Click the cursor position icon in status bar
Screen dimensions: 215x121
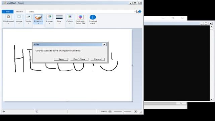click(x=4, y=112)
